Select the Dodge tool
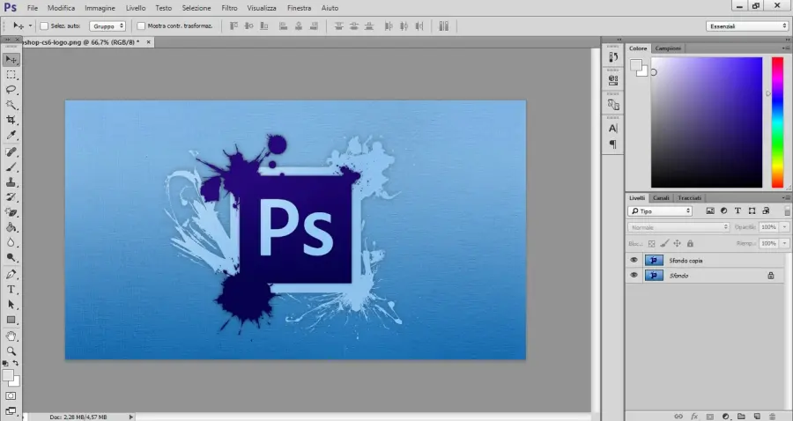Image resolution: width=793 pixels, height=421 pixels. 11,258
